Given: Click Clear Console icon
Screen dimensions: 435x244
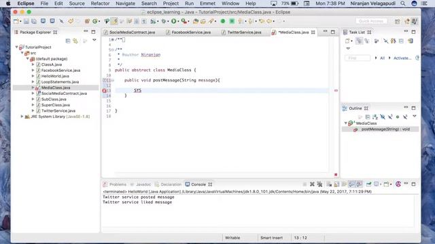Looking at the screenshot, I should click(329, 184).
